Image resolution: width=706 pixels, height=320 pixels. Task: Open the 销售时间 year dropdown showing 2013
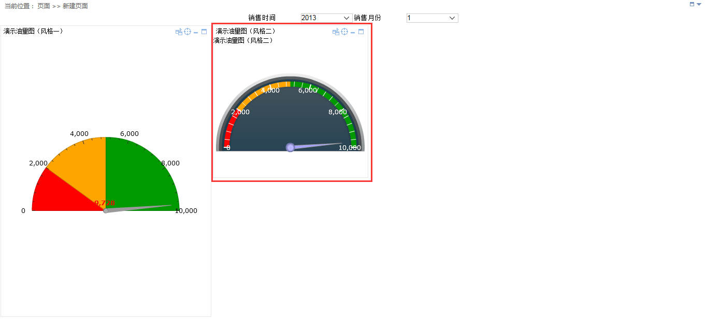[x=326, y=18]
